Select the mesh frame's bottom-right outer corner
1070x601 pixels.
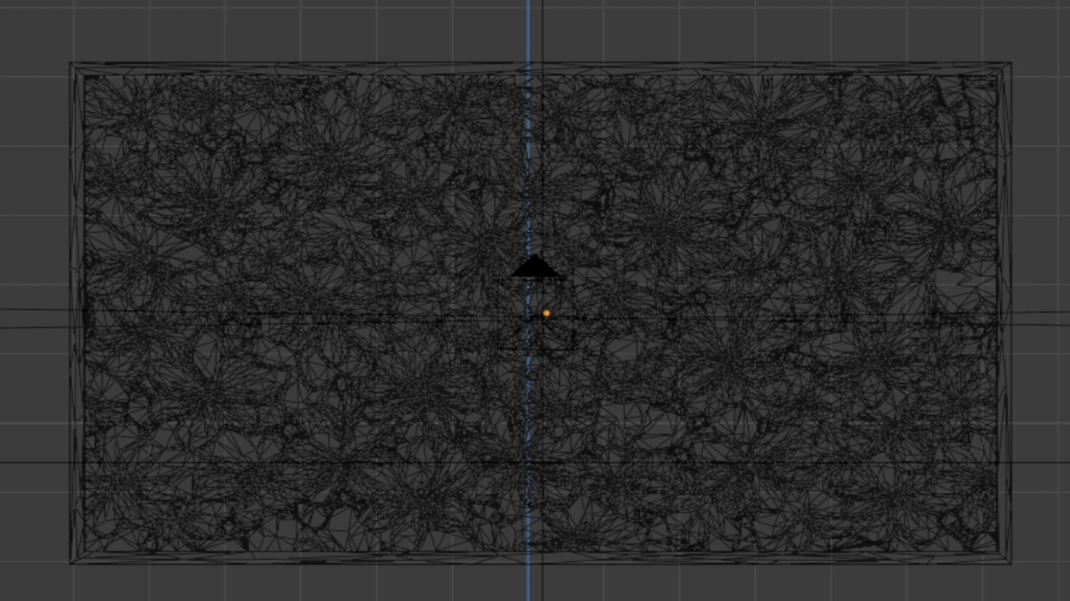click(x=1011, y=564)
